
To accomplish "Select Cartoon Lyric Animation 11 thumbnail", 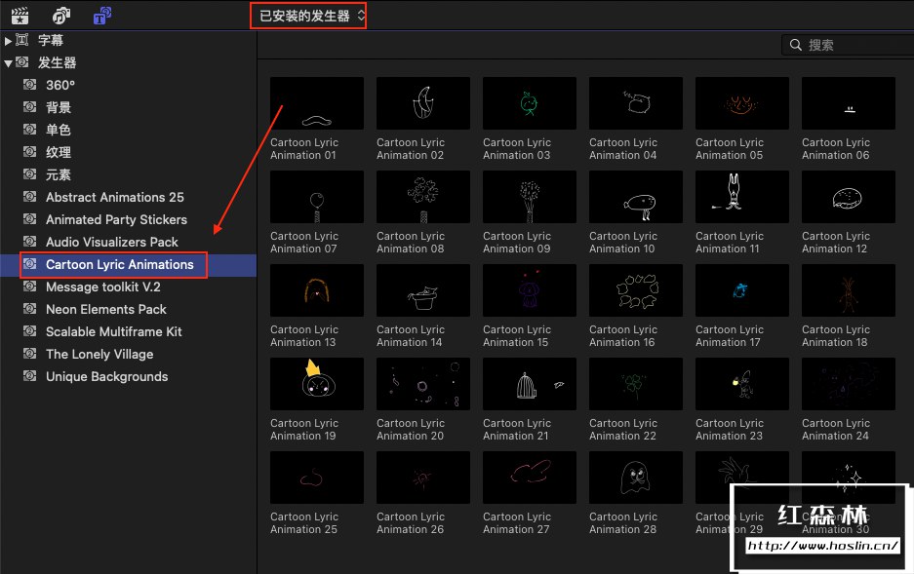I will tap(742, 197).
